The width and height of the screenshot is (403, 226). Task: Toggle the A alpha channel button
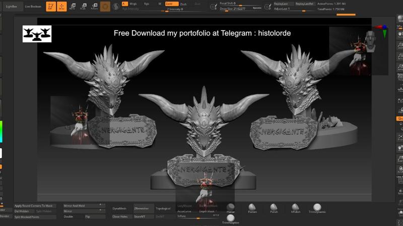pos(124,4)
